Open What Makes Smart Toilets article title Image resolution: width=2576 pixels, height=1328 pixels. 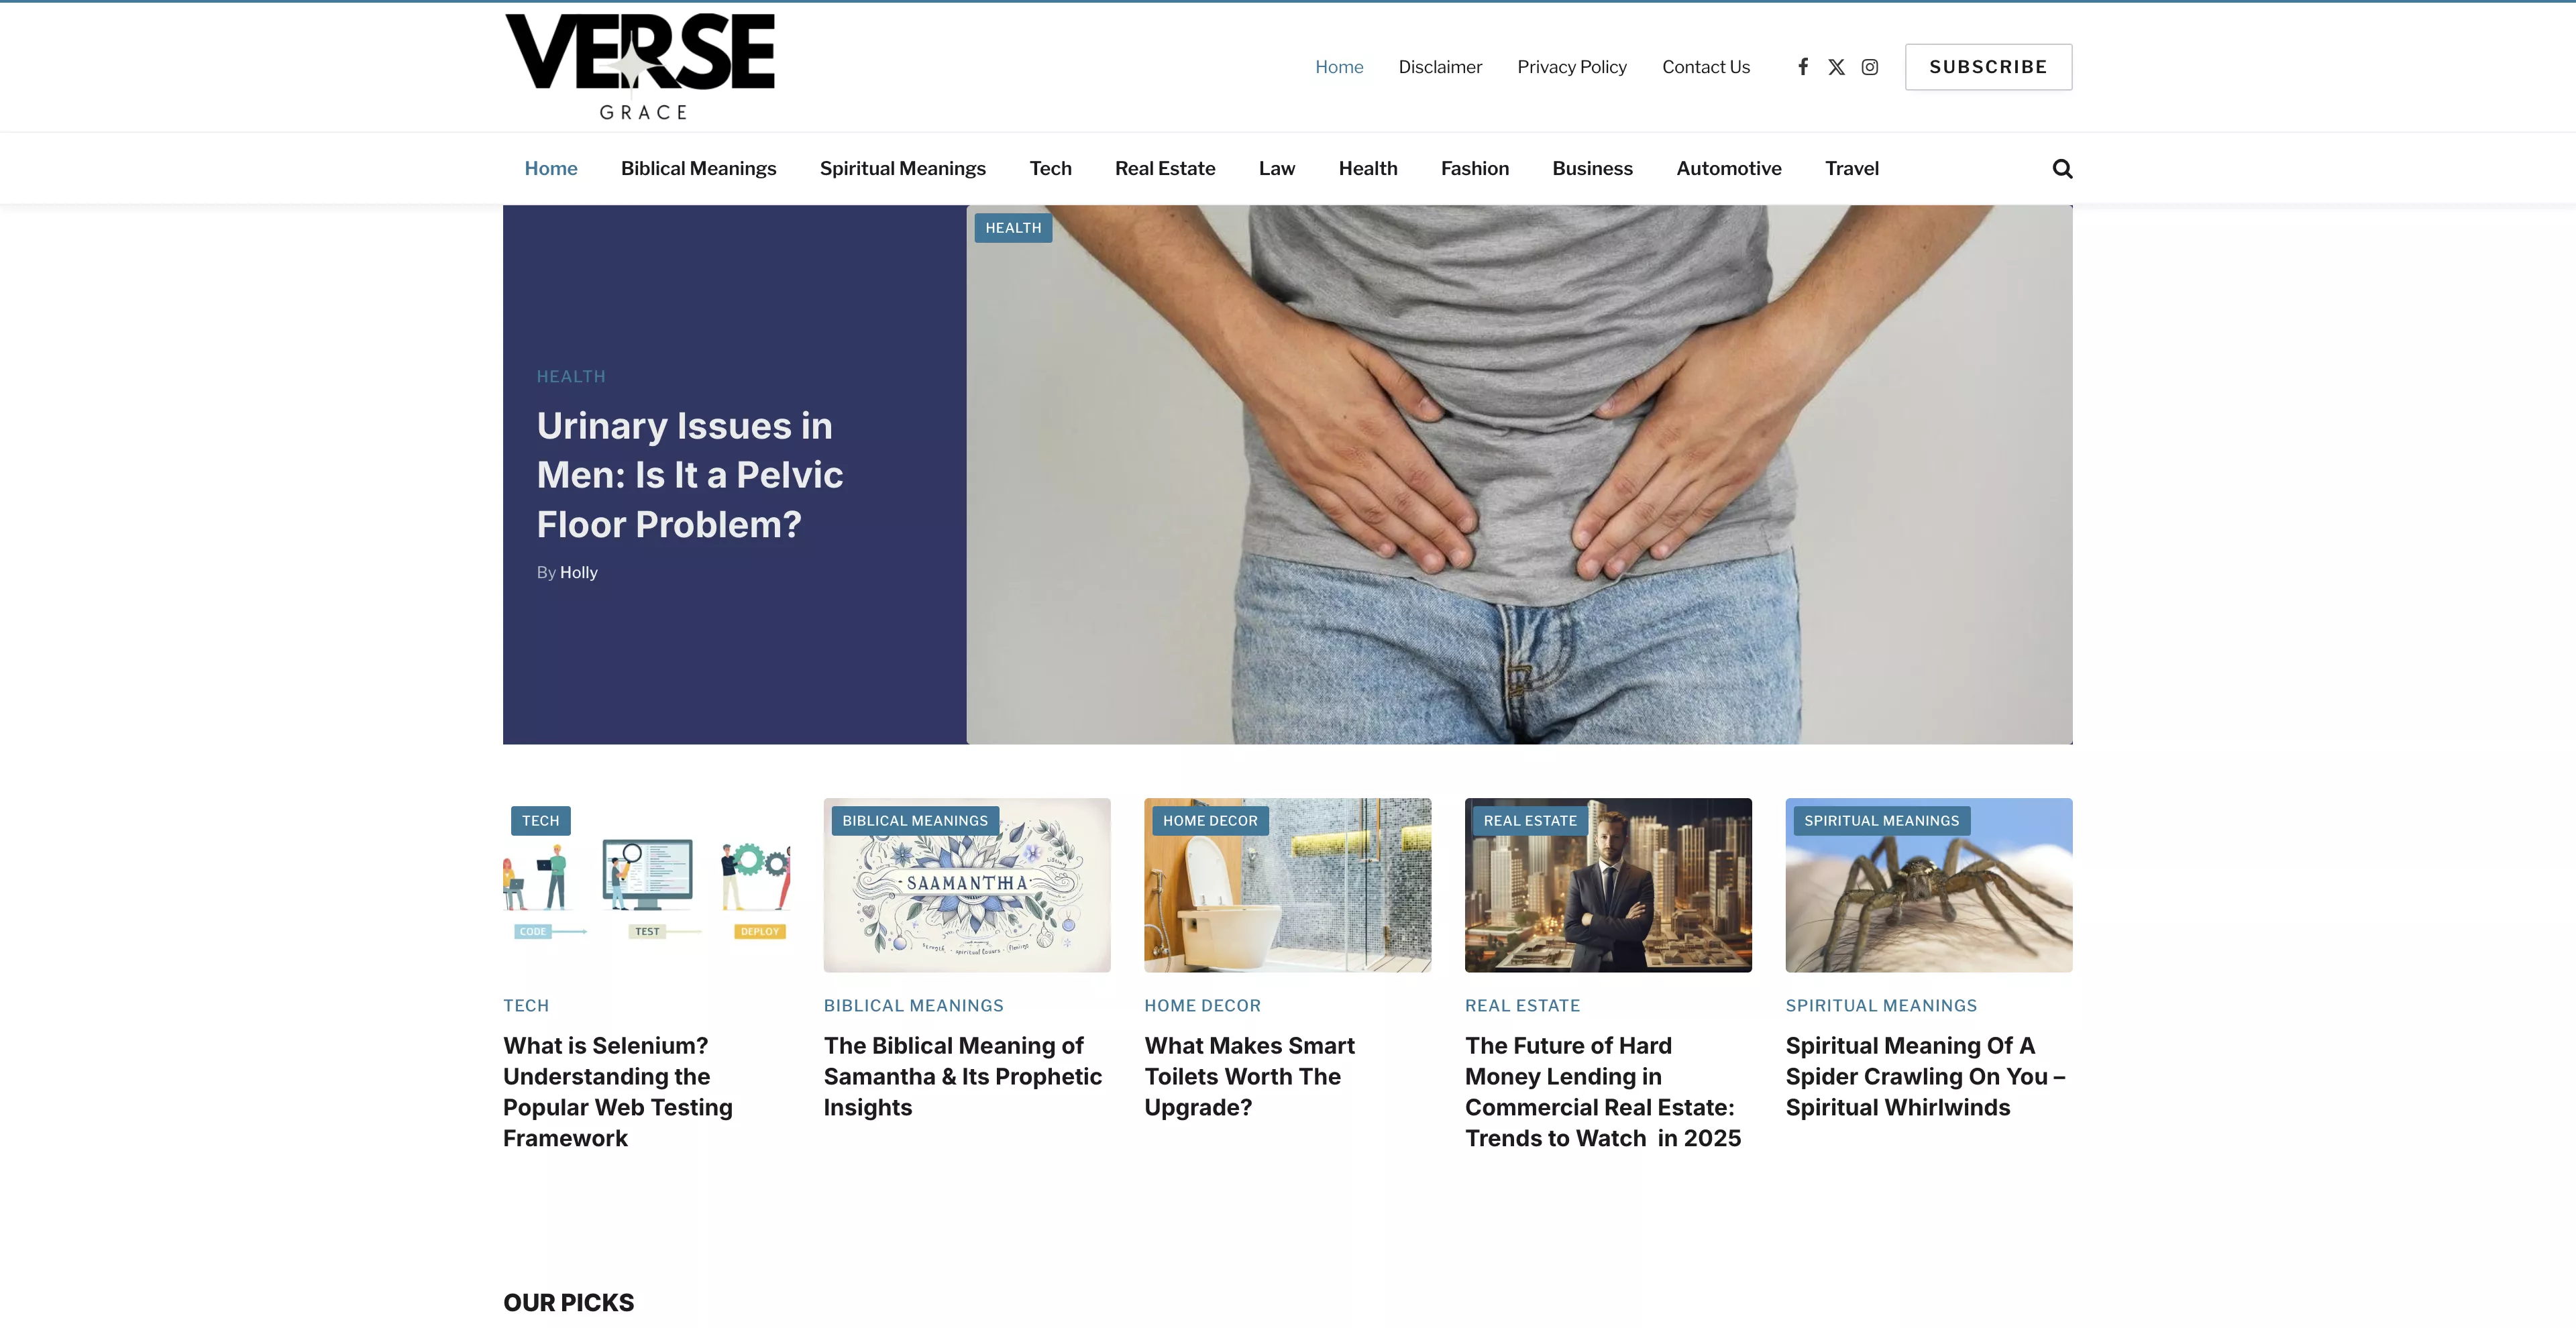(1250, 1077)
